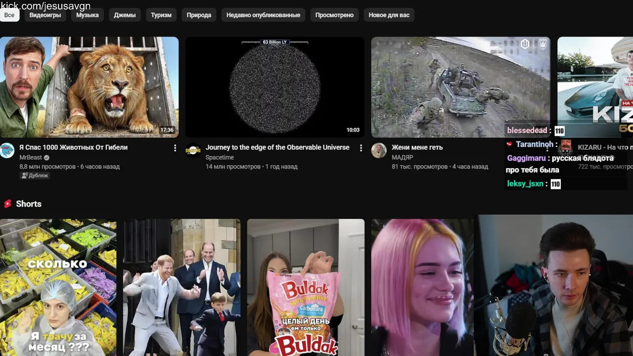Viewport: 633px width, 356px height.
Task: Go to Spacetime channel name link
Action: [x=220, y=157]
